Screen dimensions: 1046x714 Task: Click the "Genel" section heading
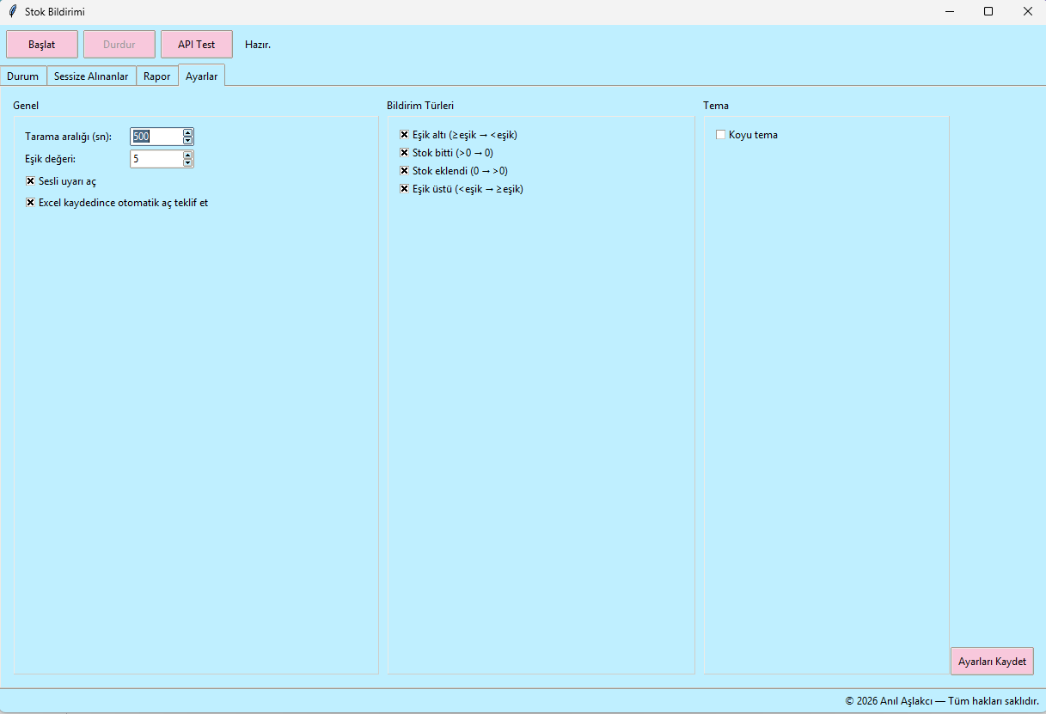point(26,106)
